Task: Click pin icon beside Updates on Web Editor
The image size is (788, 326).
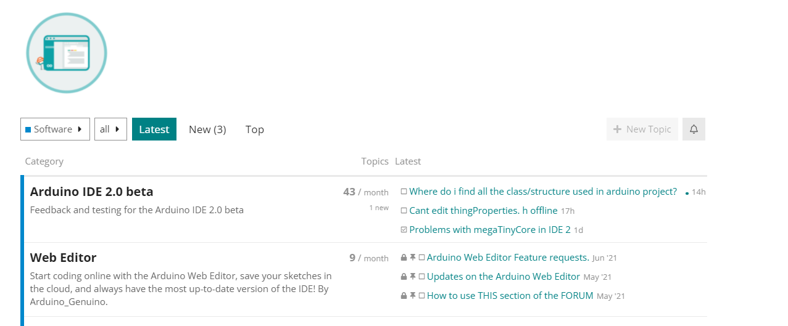Action: pyautogui.click(x=413, y=277)
